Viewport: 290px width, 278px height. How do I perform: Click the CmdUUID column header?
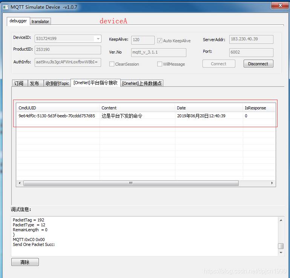coord(58,108)
